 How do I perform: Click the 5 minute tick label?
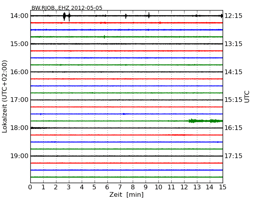point(95,187)
